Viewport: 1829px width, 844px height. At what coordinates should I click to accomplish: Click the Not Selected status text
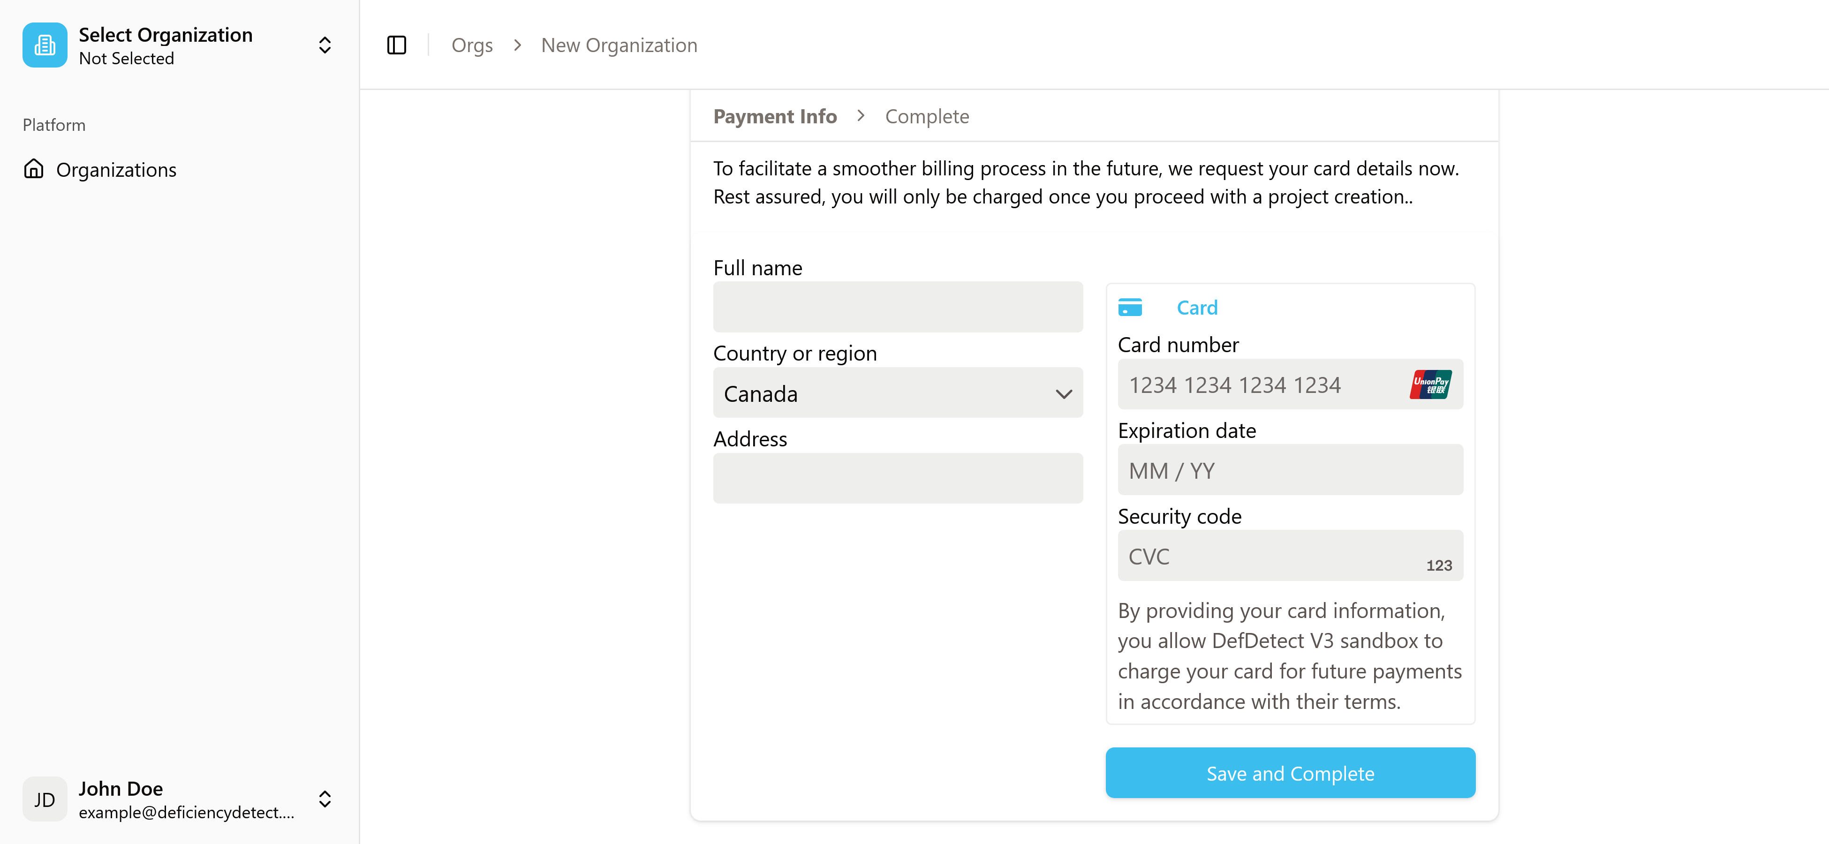tap(126, 59)
